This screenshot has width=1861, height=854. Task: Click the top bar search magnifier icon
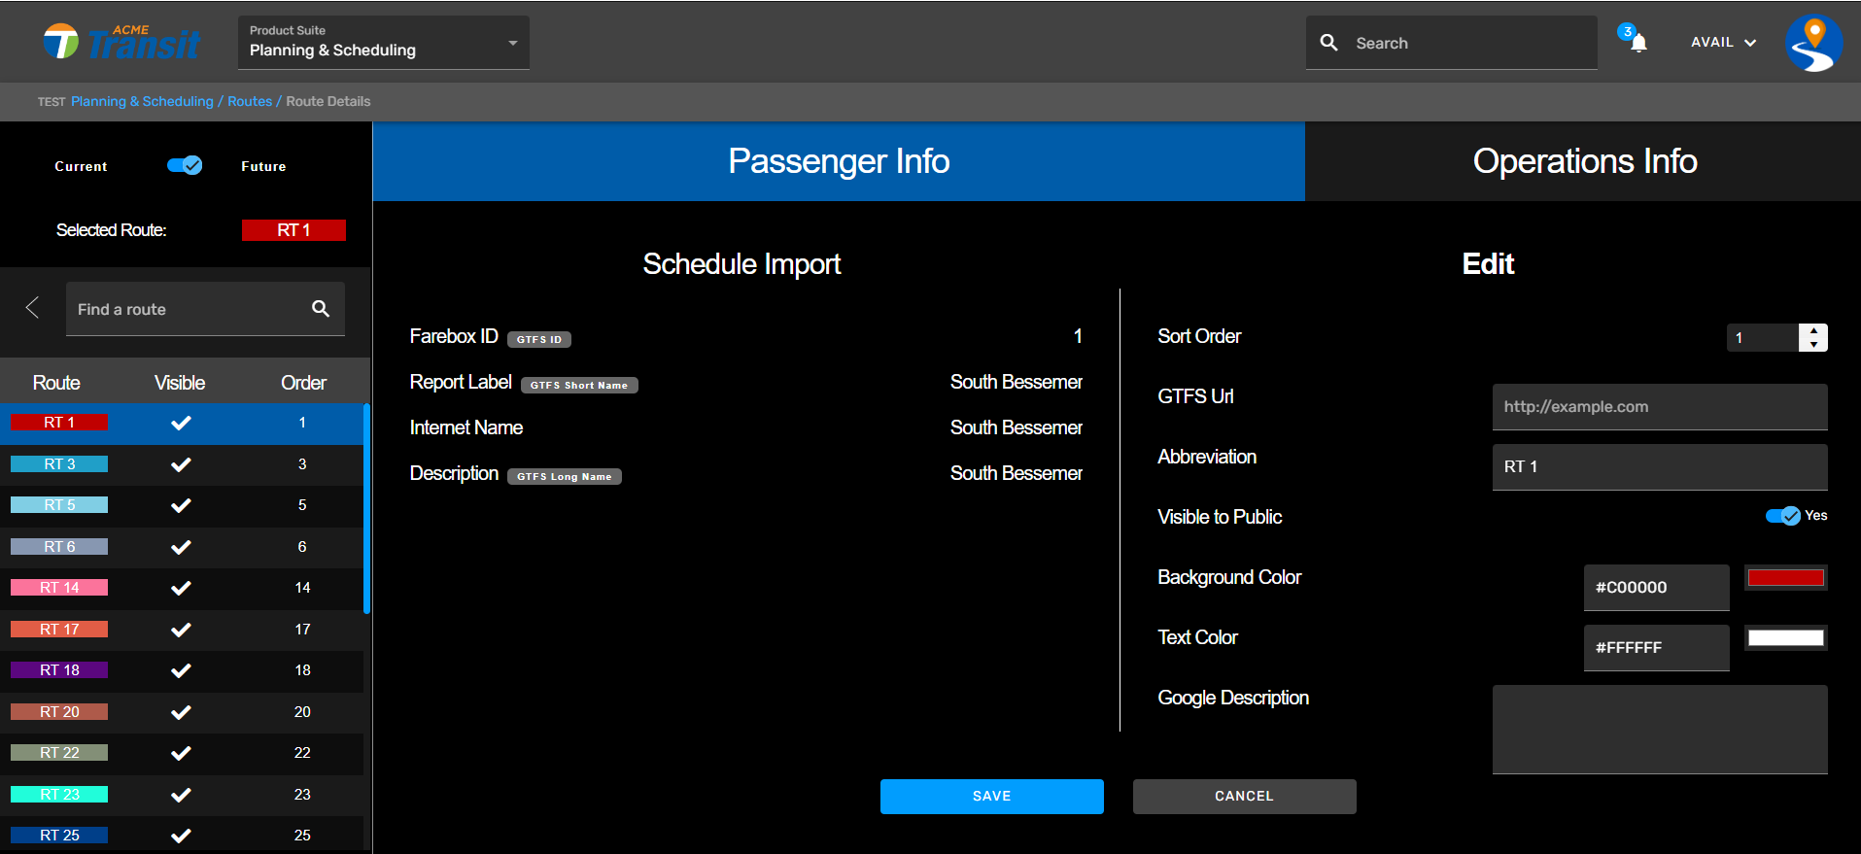click(1328, 43)
